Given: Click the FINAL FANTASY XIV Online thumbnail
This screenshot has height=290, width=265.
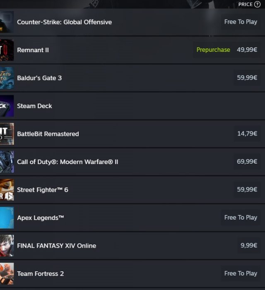Looking at the screenshot, I should [x=7, y=246].
